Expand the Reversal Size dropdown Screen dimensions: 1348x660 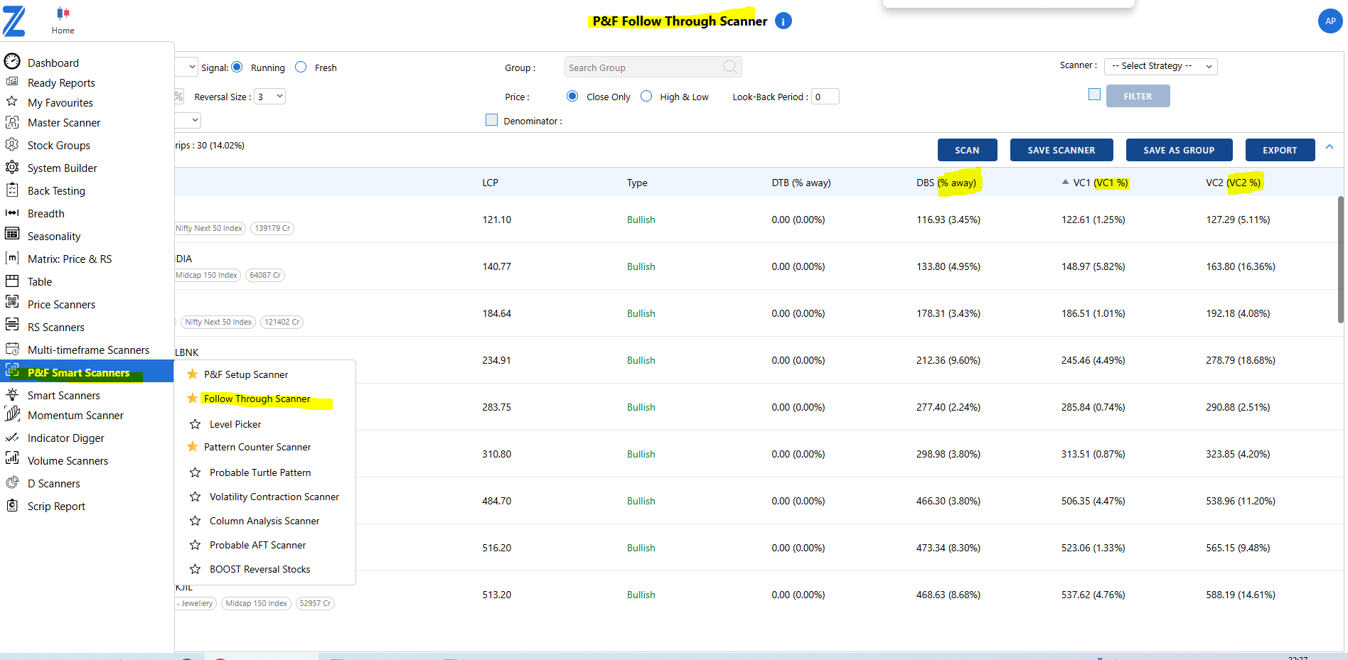(270, 97)
